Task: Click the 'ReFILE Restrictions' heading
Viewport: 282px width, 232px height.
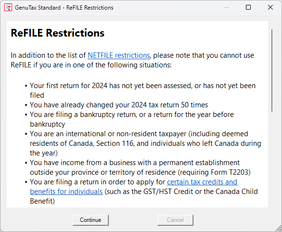Action: (58, 33)
